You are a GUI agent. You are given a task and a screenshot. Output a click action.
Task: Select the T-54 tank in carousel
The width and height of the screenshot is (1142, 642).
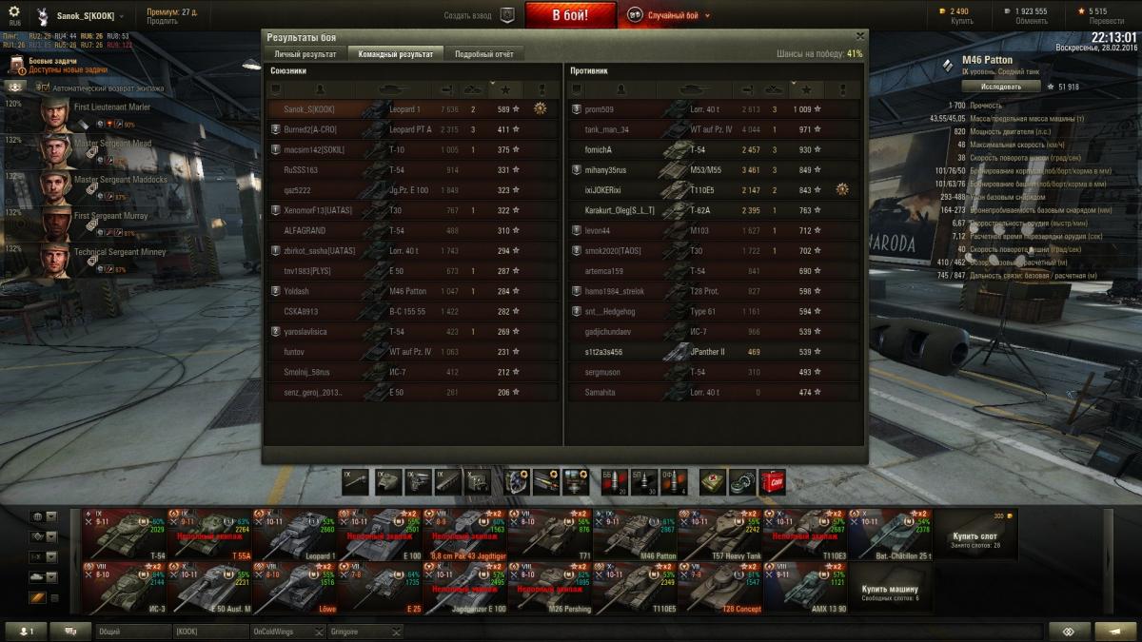coord(125,535)
